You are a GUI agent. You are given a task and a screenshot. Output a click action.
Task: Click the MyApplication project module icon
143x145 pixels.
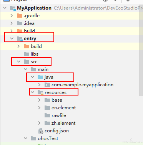pyautogui.click(x=13, y=8)
